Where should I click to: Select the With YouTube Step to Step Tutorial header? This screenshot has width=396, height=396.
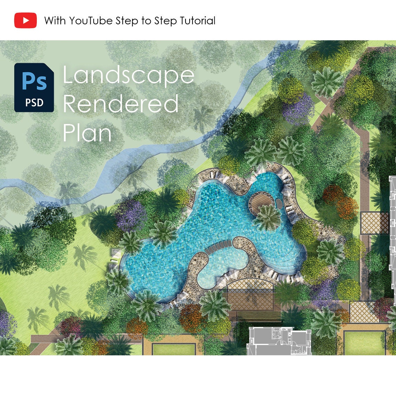(129, 20)
